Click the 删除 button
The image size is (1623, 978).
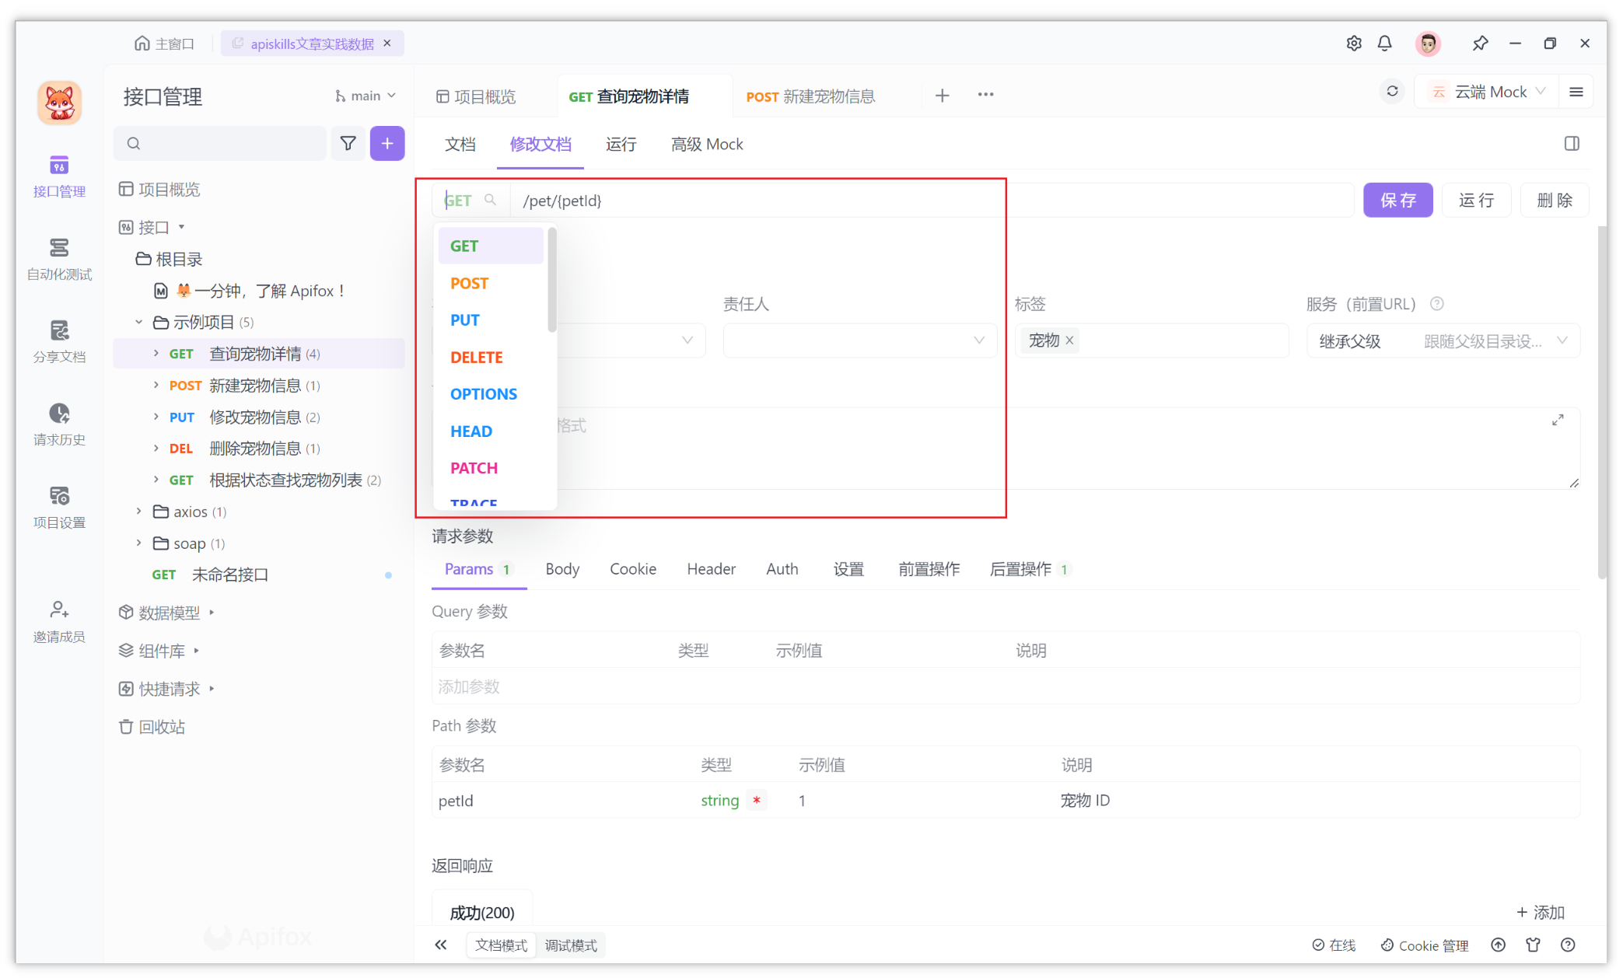pos(1555,200)
